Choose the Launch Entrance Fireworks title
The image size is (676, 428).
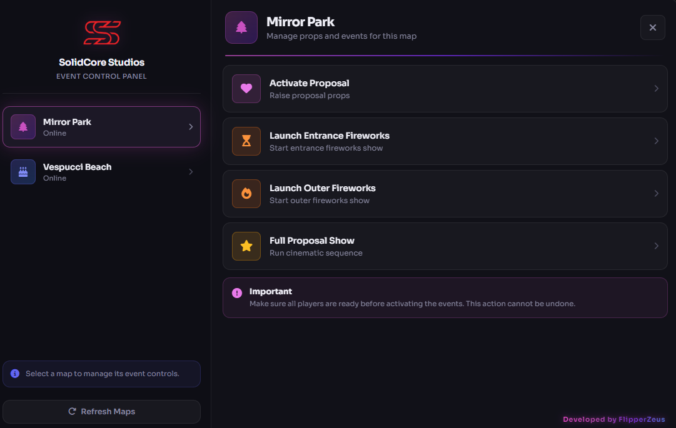pos(330,136)
